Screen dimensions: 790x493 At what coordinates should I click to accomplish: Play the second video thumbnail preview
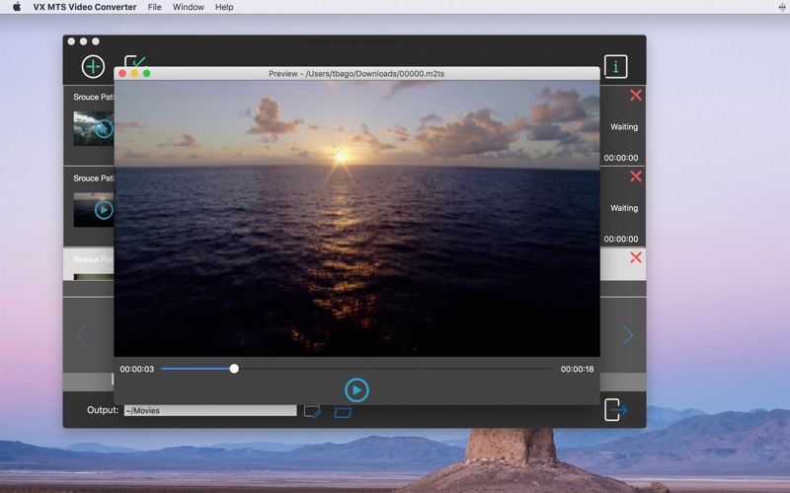pyautogui.click(x=104, y=209)
